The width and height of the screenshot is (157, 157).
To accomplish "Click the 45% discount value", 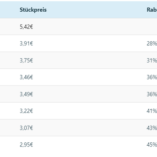I will pos(152,145).
